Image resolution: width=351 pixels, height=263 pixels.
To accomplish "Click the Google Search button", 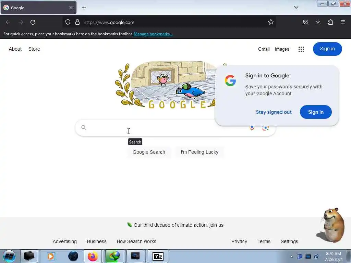I will click(149, 152).
